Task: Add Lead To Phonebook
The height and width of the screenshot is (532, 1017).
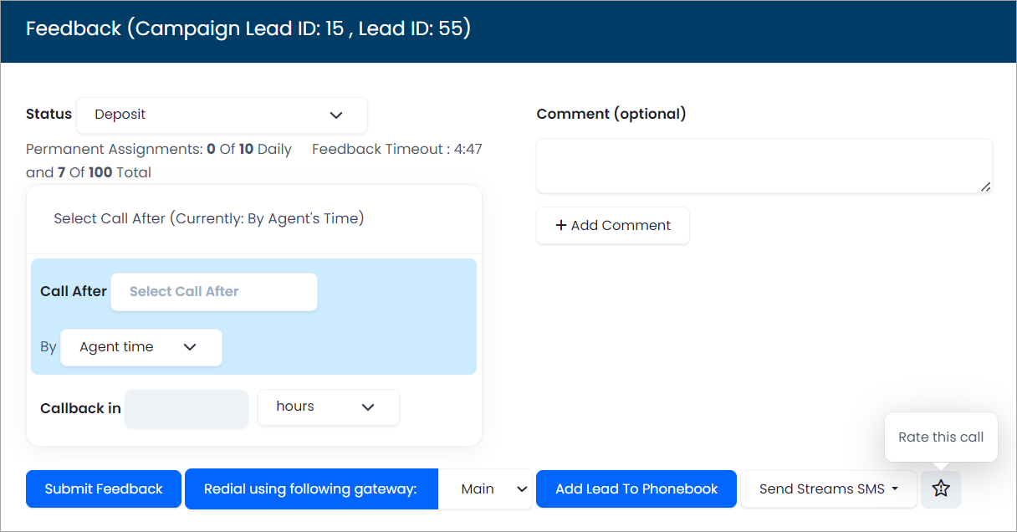Action: (x=636, y=489)
